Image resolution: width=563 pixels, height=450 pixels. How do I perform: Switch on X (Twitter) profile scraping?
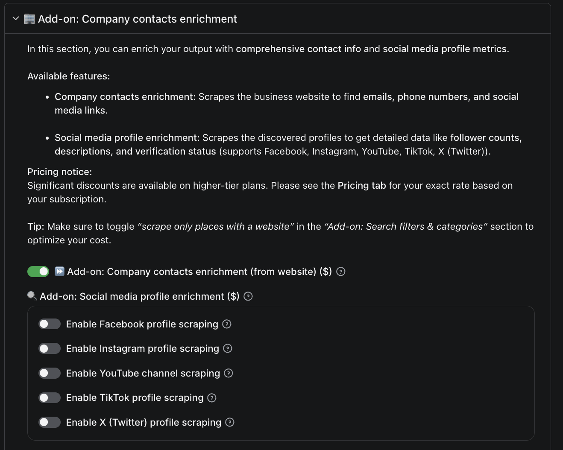tap(50, 422)
